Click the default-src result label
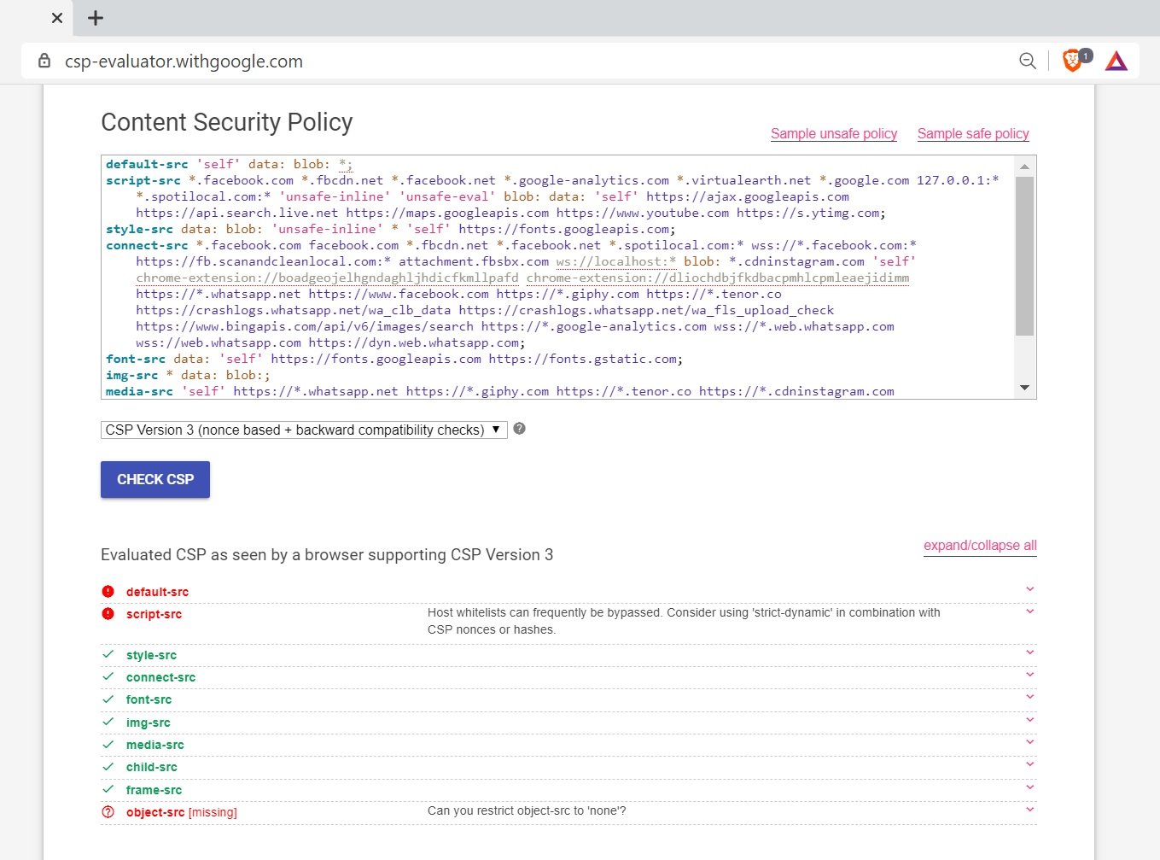This screenshot has height=860, width=1160. tap(157, 592)
